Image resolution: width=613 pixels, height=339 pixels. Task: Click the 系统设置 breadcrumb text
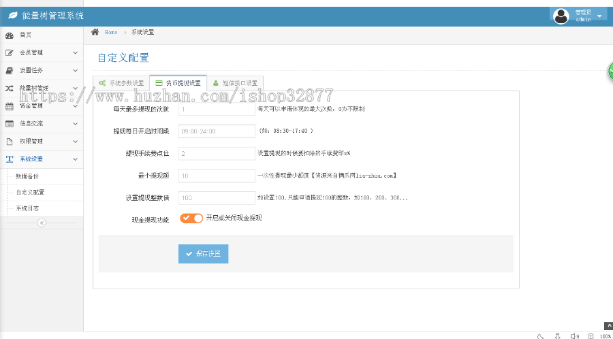142,33
